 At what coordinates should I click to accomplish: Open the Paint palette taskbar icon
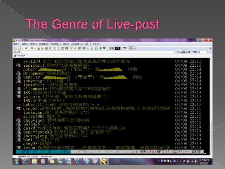tap(95, 161)
